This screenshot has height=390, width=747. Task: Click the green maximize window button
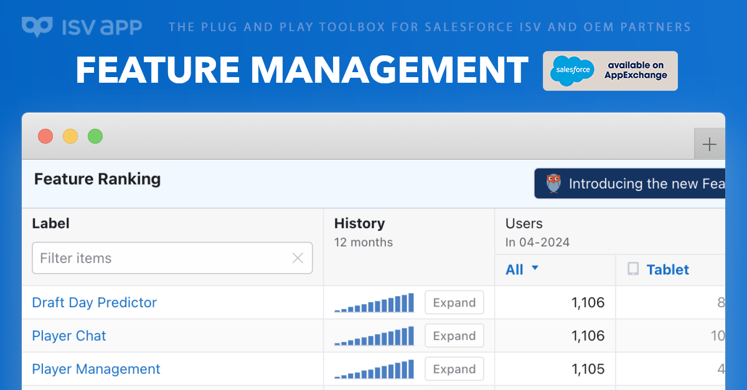pos(95,136)
